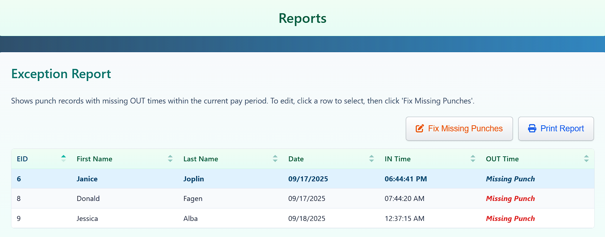Viewport: 605px width, 237px height.
Task: Click the Last Name column sort icon
Action: pyautogui.click(x=275, y=158)
